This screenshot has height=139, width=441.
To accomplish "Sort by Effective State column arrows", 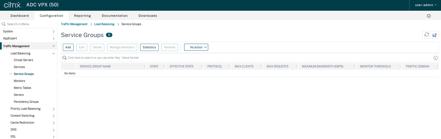I will [x=202, y=66].
